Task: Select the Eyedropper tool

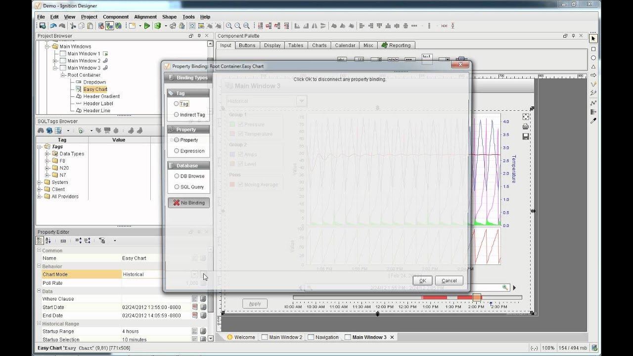Action: (593, 121)
